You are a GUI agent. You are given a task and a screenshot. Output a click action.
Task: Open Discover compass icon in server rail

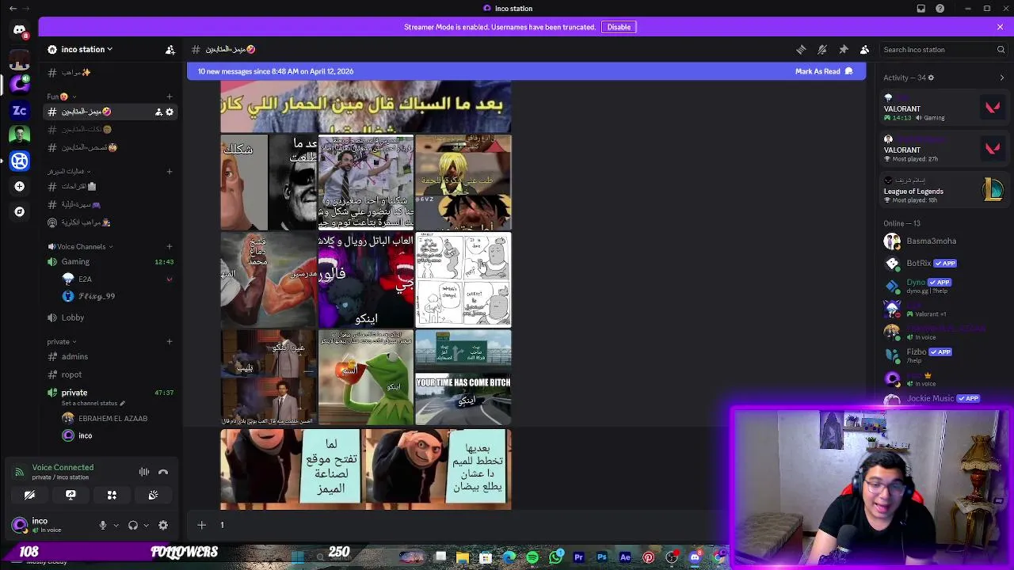click(20, 211)
